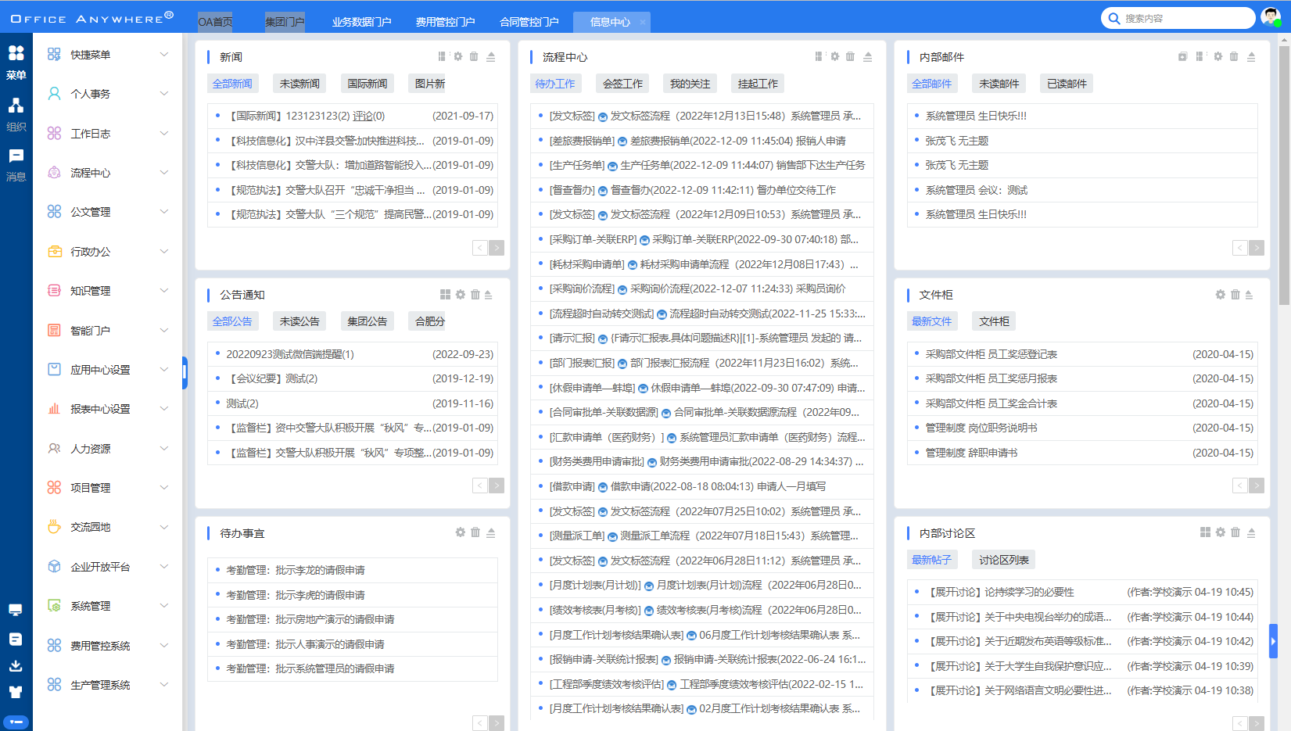This screenshot has height=731, width=1291.
Task: Select the 未读新闻 filter tab
Action: [299, 84]
